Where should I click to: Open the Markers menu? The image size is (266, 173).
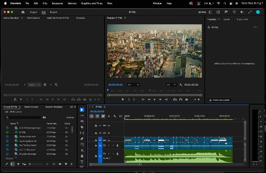72,3
